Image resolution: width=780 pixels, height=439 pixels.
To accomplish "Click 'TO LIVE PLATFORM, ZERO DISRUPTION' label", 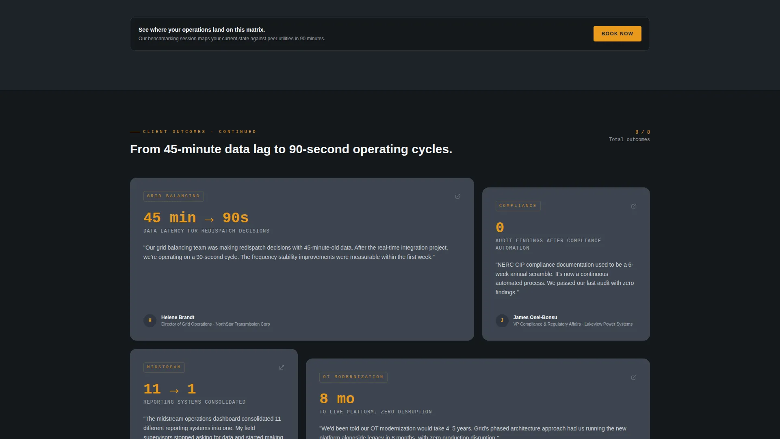I will point(375,412).
